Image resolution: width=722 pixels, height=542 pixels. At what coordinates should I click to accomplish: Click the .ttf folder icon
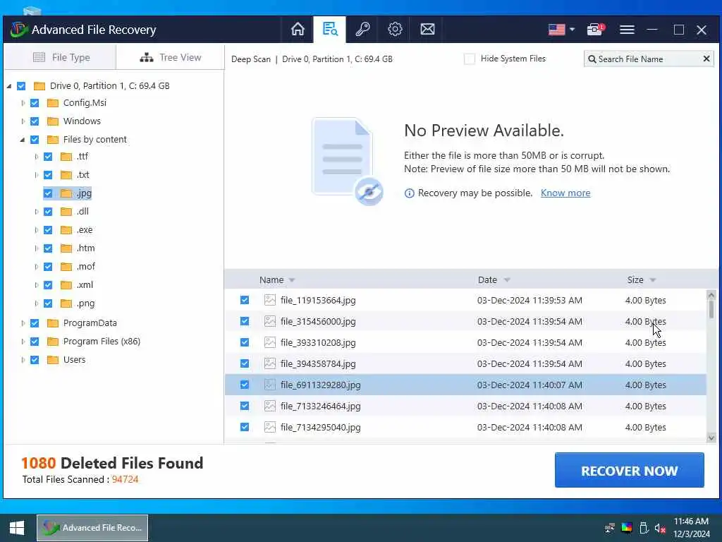point(66,157)
